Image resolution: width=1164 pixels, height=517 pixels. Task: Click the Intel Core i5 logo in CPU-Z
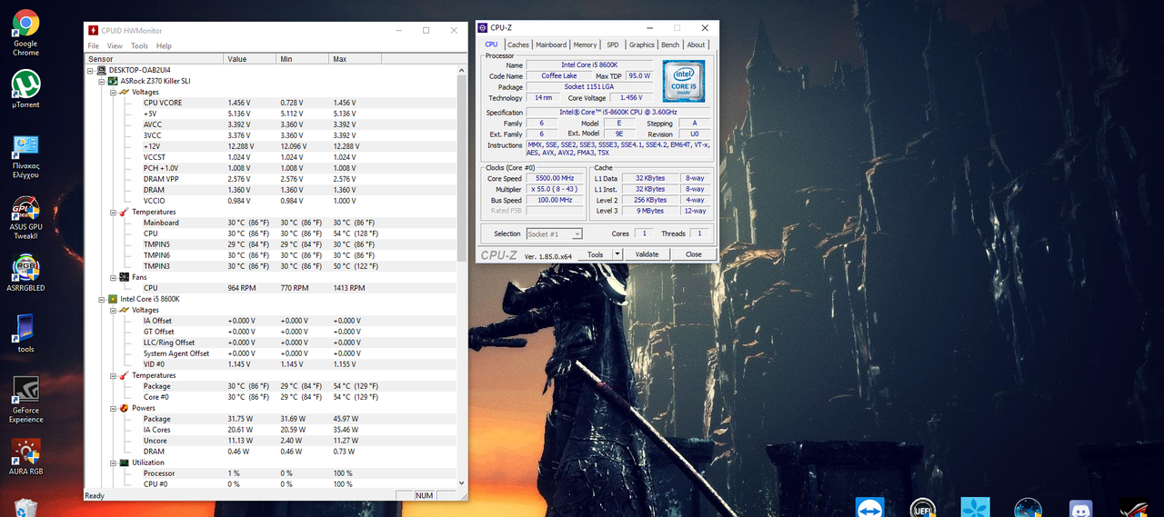tap(684, 81)
